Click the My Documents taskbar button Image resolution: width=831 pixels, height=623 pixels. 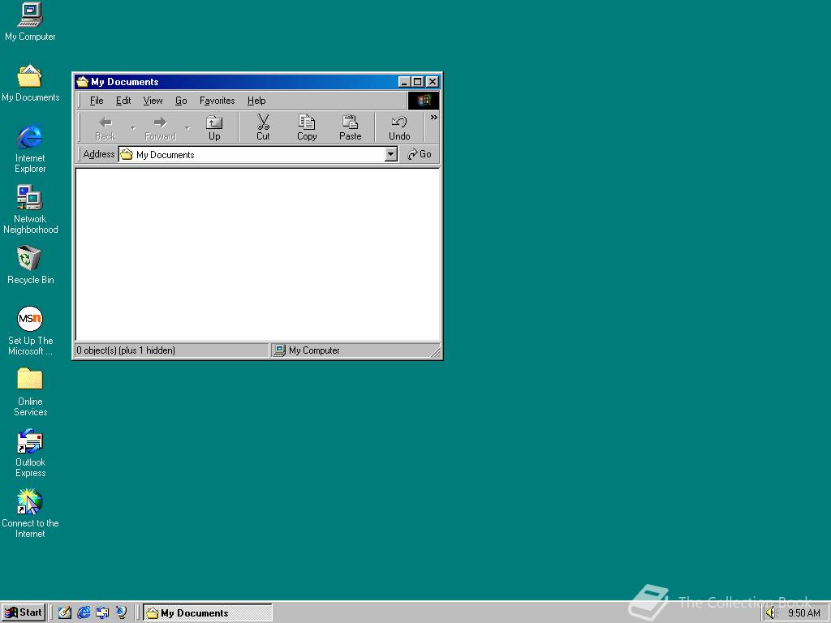(x=208, y=613)
